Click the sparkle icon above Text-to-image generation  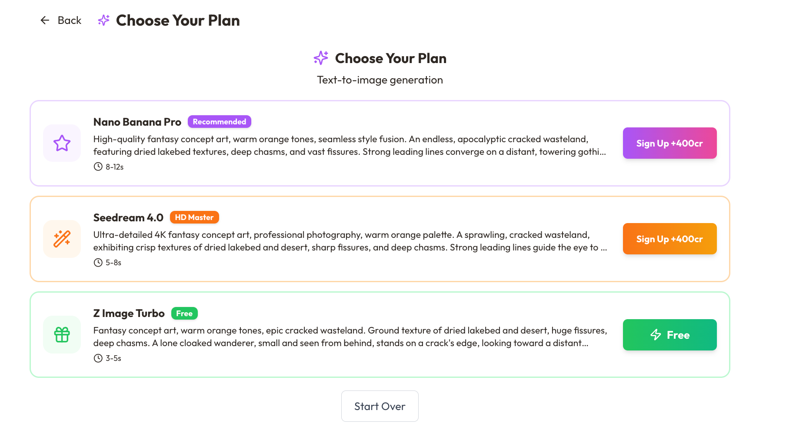(x=321, y=58)
